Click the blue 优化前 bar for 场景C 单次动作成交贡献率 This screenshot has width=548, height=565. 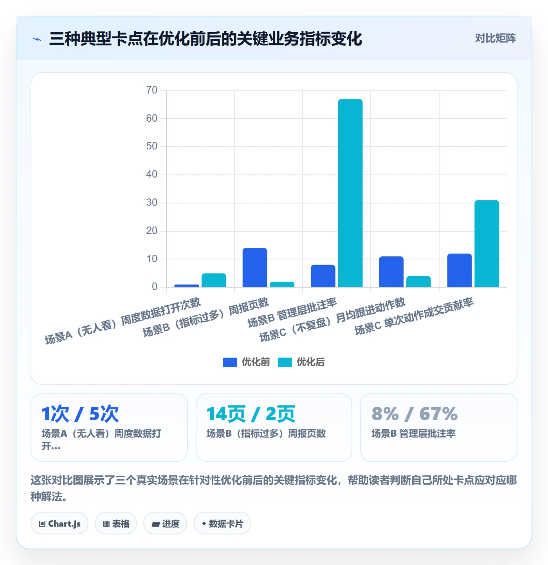pyautogui.click(x=460, y=270)
